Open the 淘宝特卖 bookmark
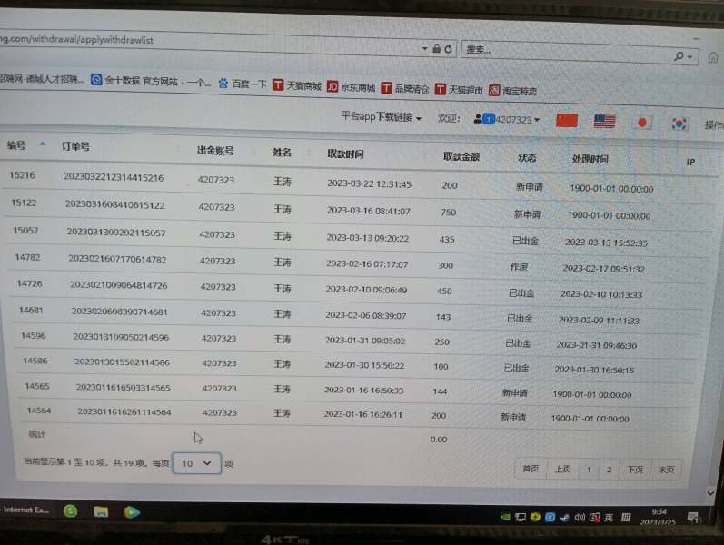Screen dimensions: 724x545 [512, 91]
